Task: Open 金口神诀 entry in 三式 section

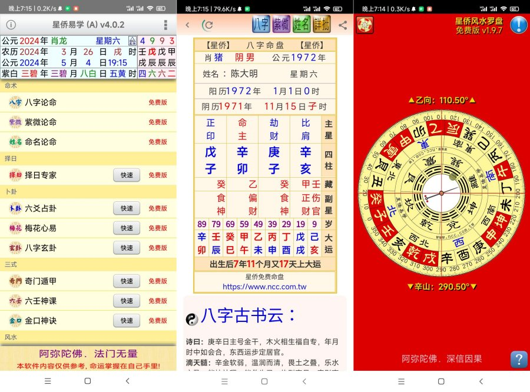Action: [x=41, y=321]
